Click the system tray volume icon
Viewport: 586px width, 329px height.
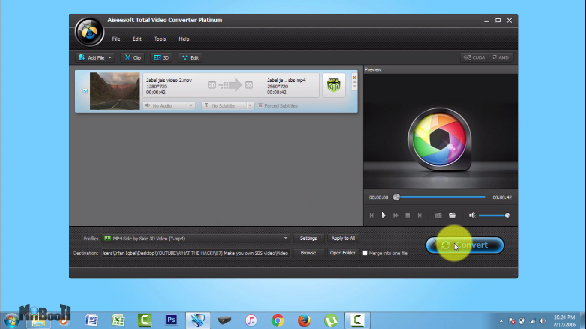[543, 321]
